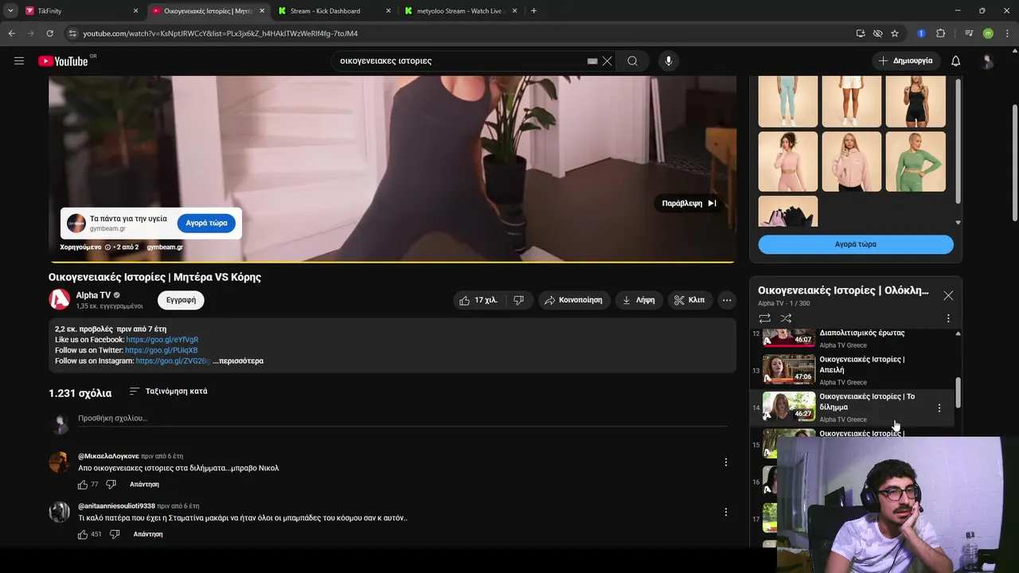
Task: Open the Instagram goo.gl link
Action: pos(173,361)
